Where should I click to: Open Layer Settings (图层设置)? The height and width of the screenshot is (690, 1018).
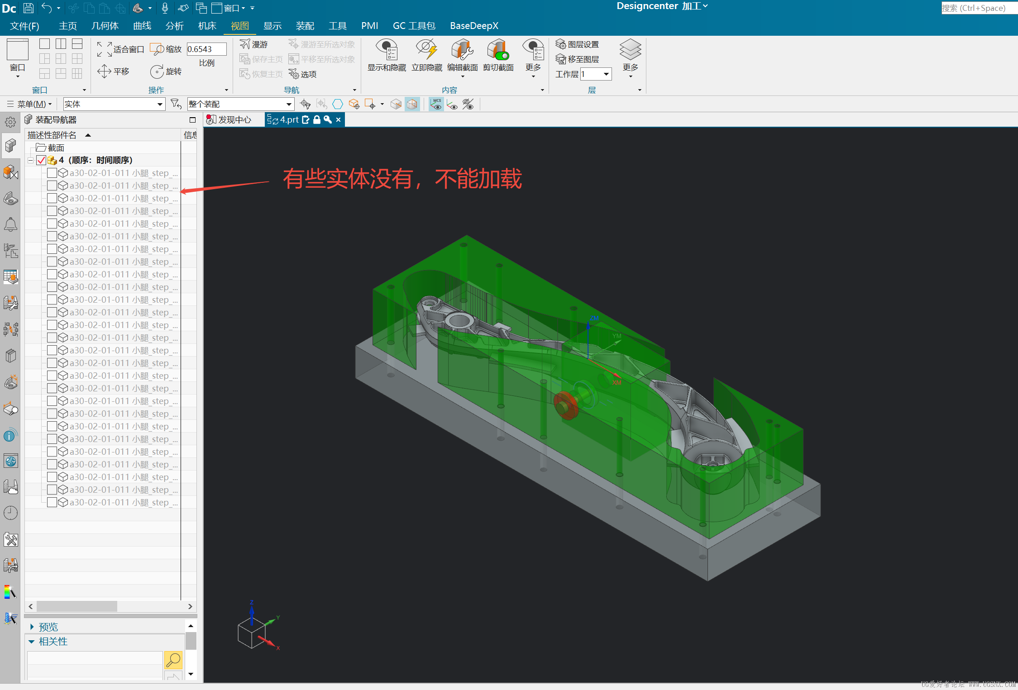(x=577, y=44)
